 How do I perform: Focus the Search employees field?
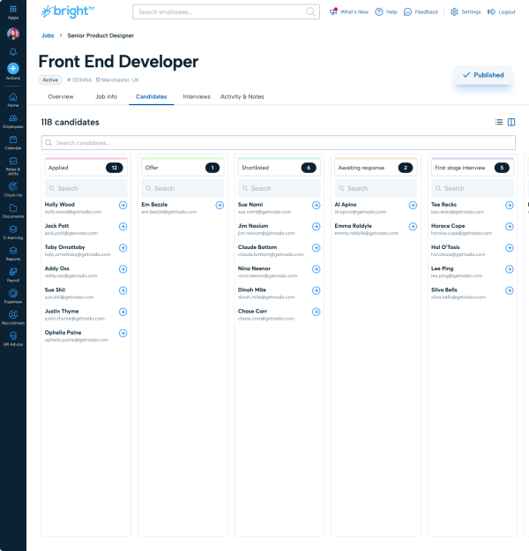coord(226,11)
